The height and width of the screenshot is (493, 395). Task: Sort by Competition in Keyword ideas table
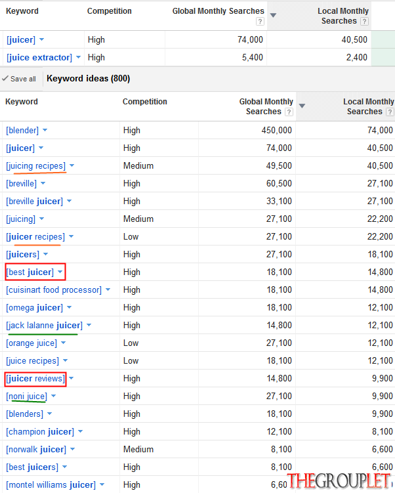pos(145,102)
